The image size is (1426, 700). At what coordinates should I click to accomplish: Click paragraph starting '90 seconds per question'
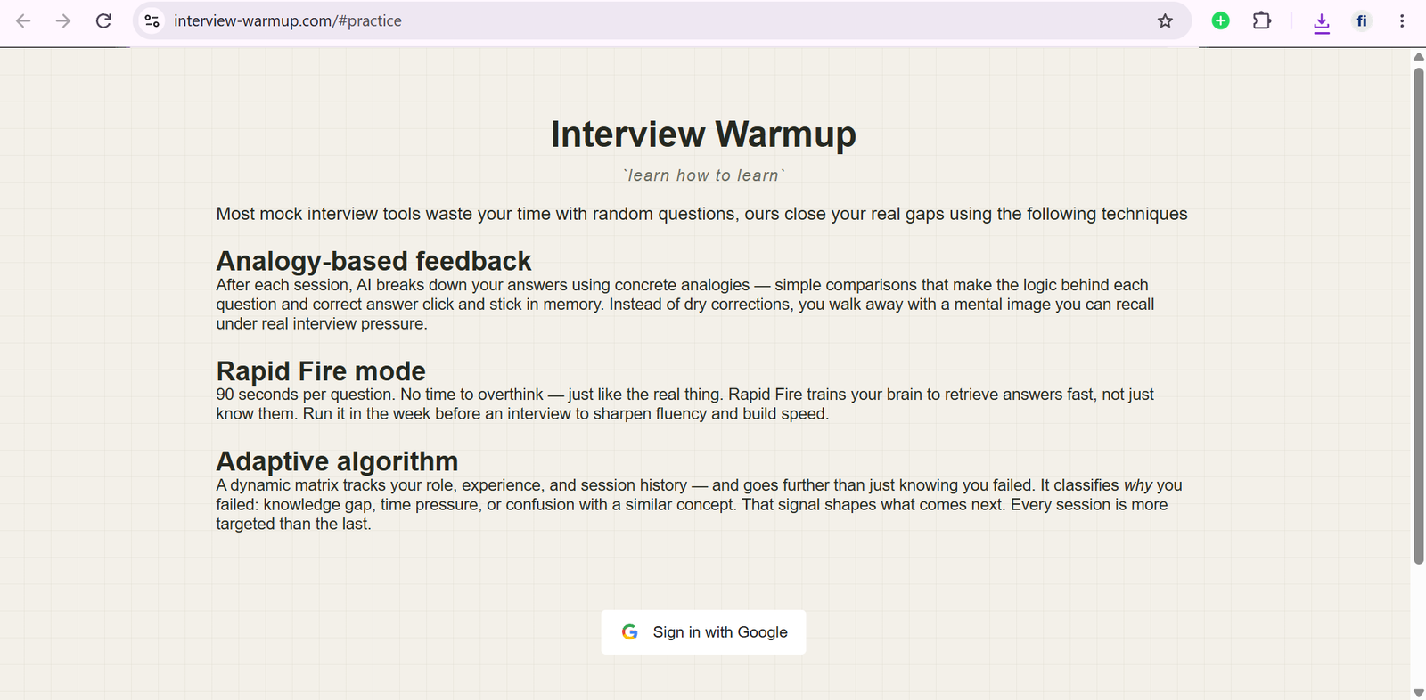(x=685, y=404)
